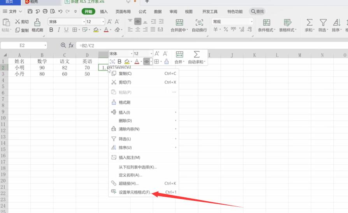Click the clear eraser icon in ribbon
348x213 pixels.
tap(117, 30)
